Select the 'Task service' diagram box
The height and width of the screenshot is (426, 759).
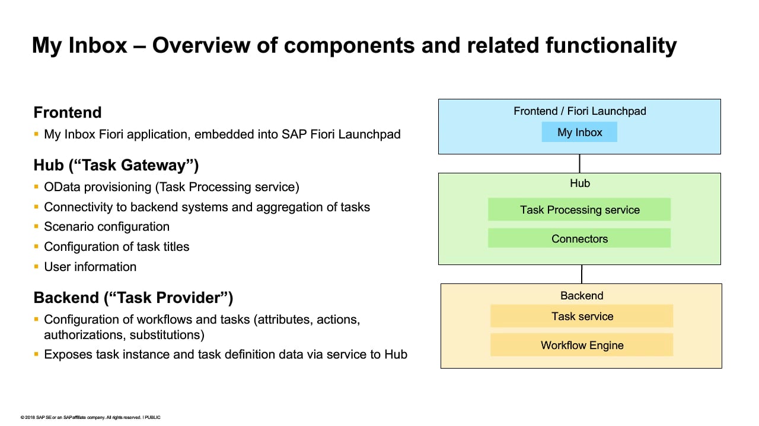coord(582,316)
